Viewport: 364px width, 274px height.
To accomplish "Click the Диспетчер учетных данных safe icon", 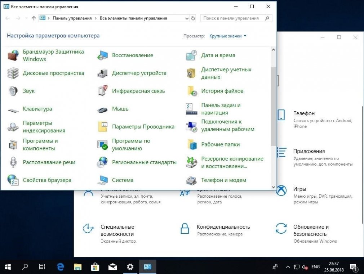I will 191,73.
